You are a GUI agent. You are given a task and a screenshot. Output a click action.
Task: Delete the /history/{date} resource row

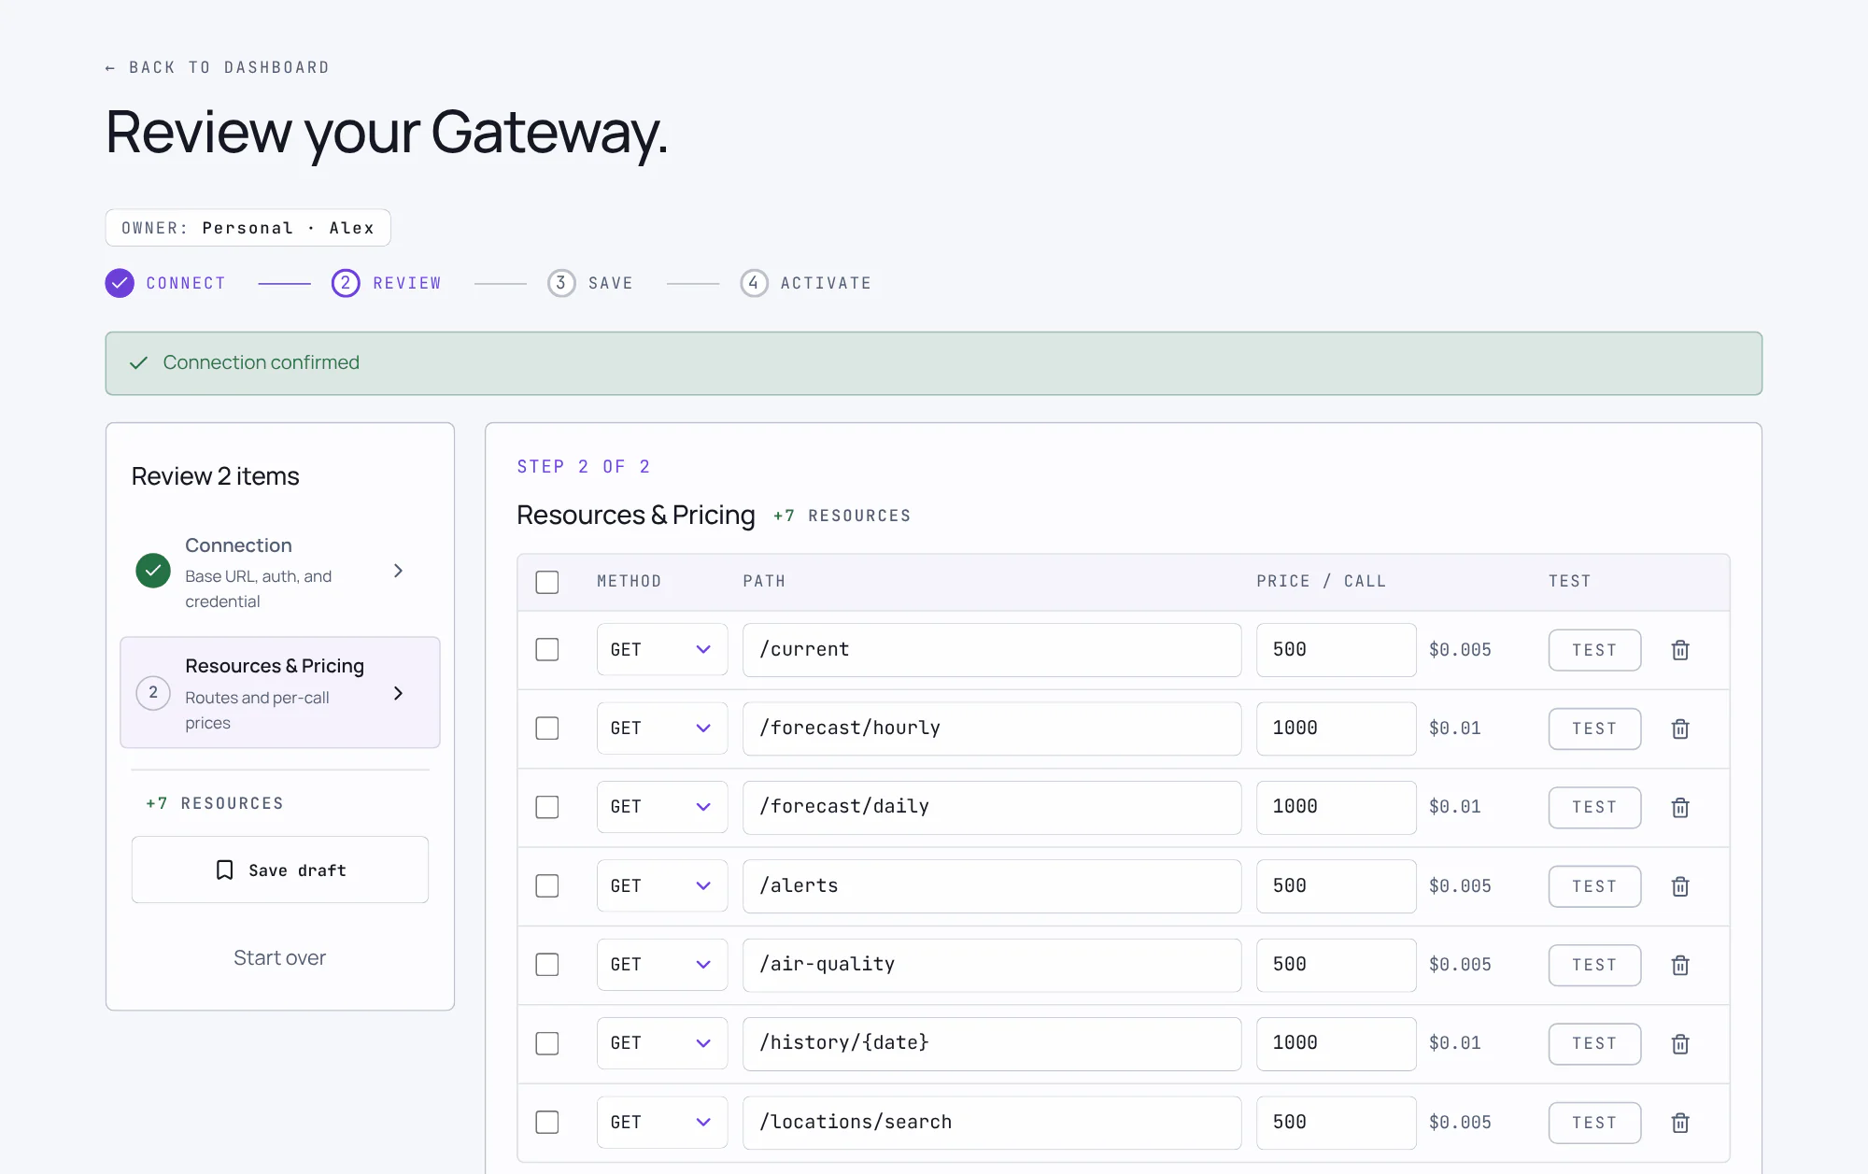(1680, 1043)
